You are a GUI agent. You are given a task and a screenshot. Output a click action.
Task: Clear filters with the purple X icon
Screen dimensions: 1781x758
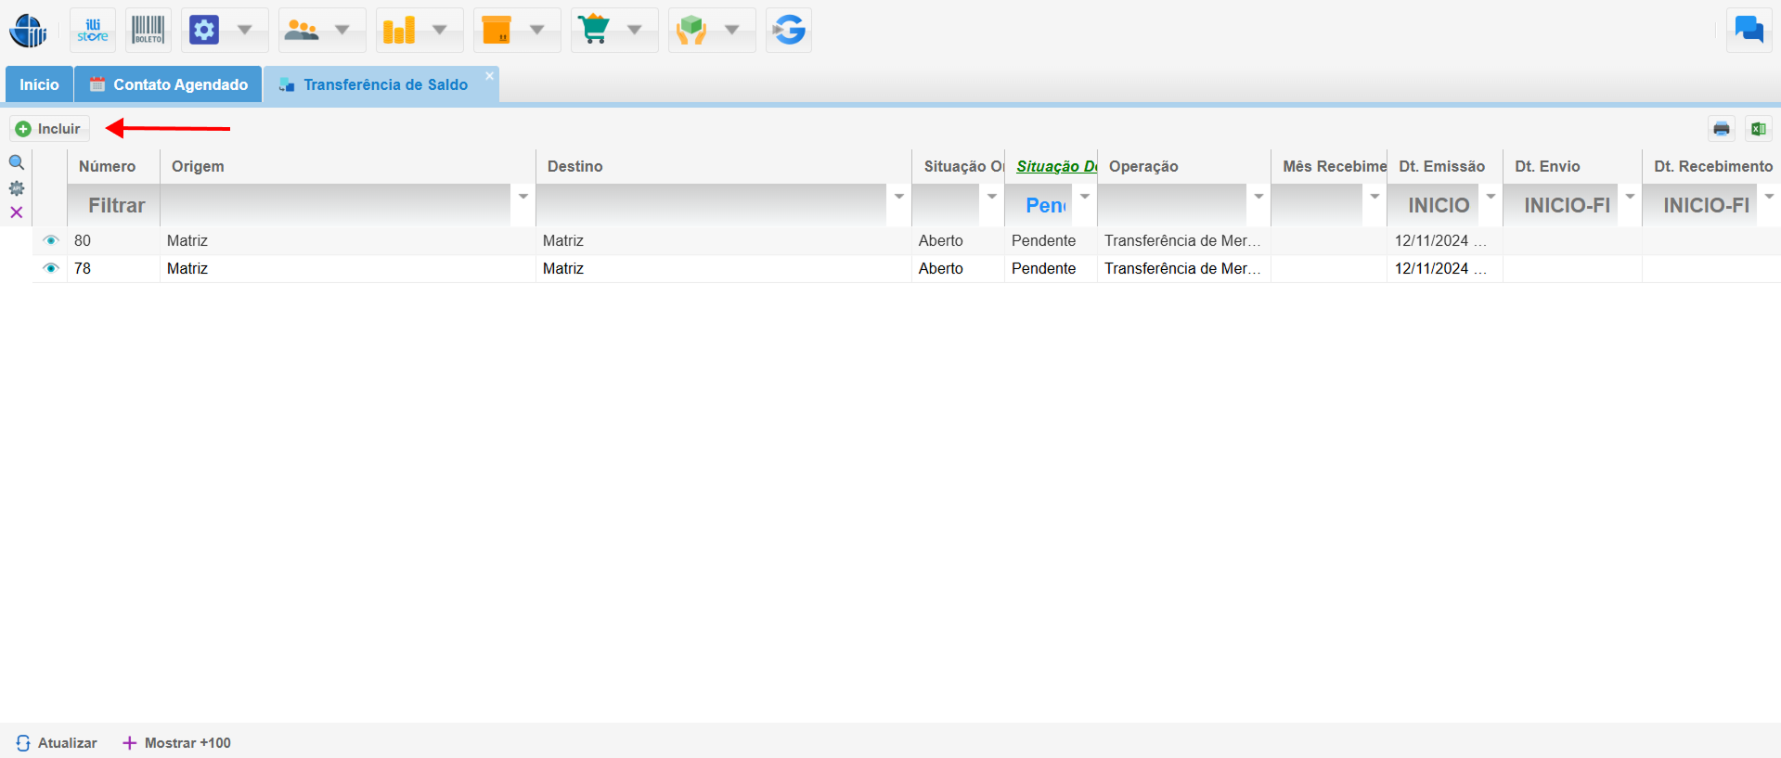coord(17,212)
